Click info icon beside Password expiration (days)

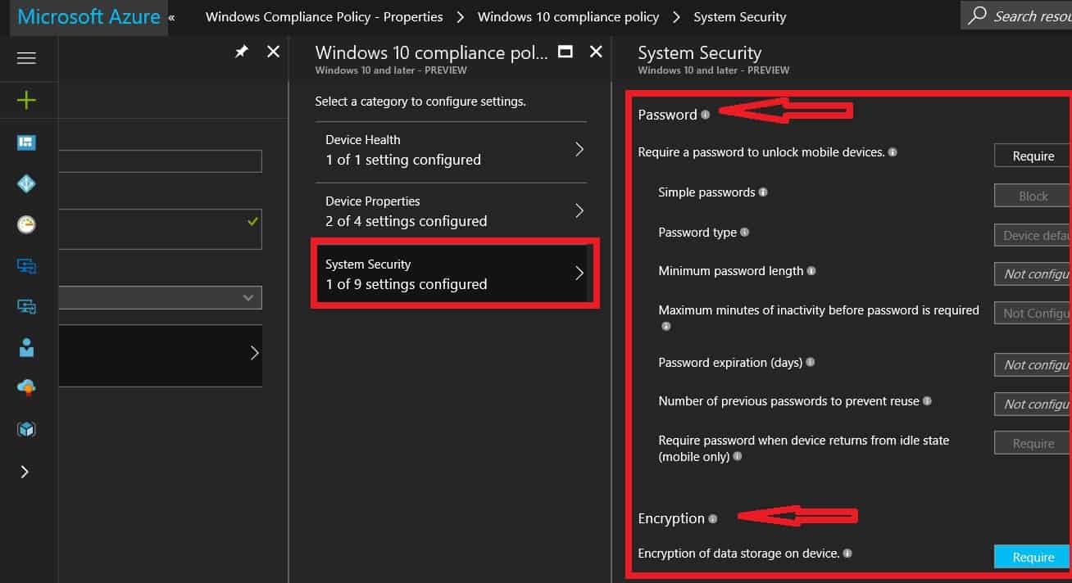click(811, 362)
